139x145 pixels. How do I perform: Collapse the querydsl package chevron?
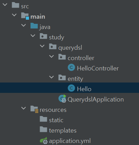[x=42, y=46]
